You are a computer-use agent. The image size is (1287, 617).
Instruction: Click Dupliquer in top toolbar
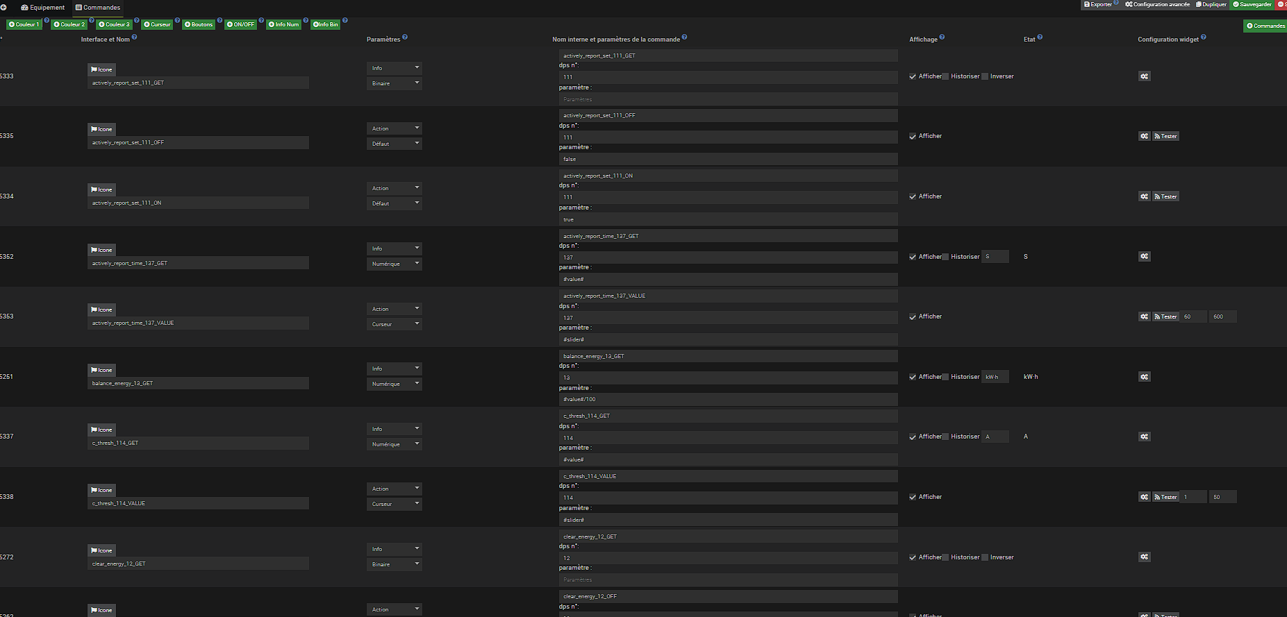(x=1211, y=4)
